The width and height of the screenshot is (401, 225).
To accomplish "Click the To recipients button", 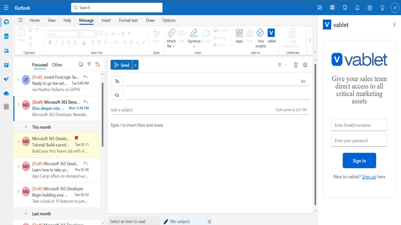I will [x=117, y=81].
